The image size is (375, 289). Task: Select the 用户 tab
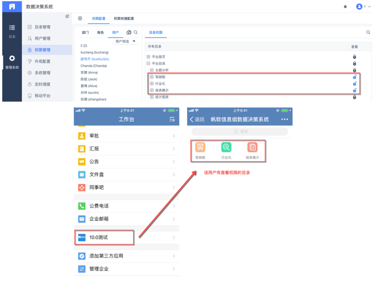pyautogui.click(x=115, y=32)
